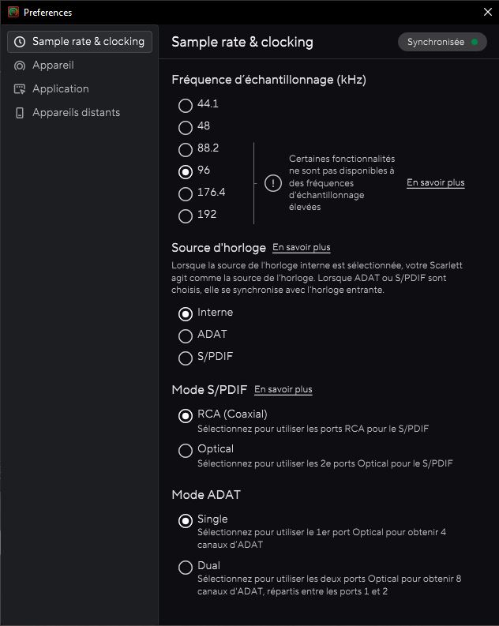The width and height of the screenshot is (499, 626).
Task: Set S/PDIF mode to Optical
Action: tap(186, 451)
